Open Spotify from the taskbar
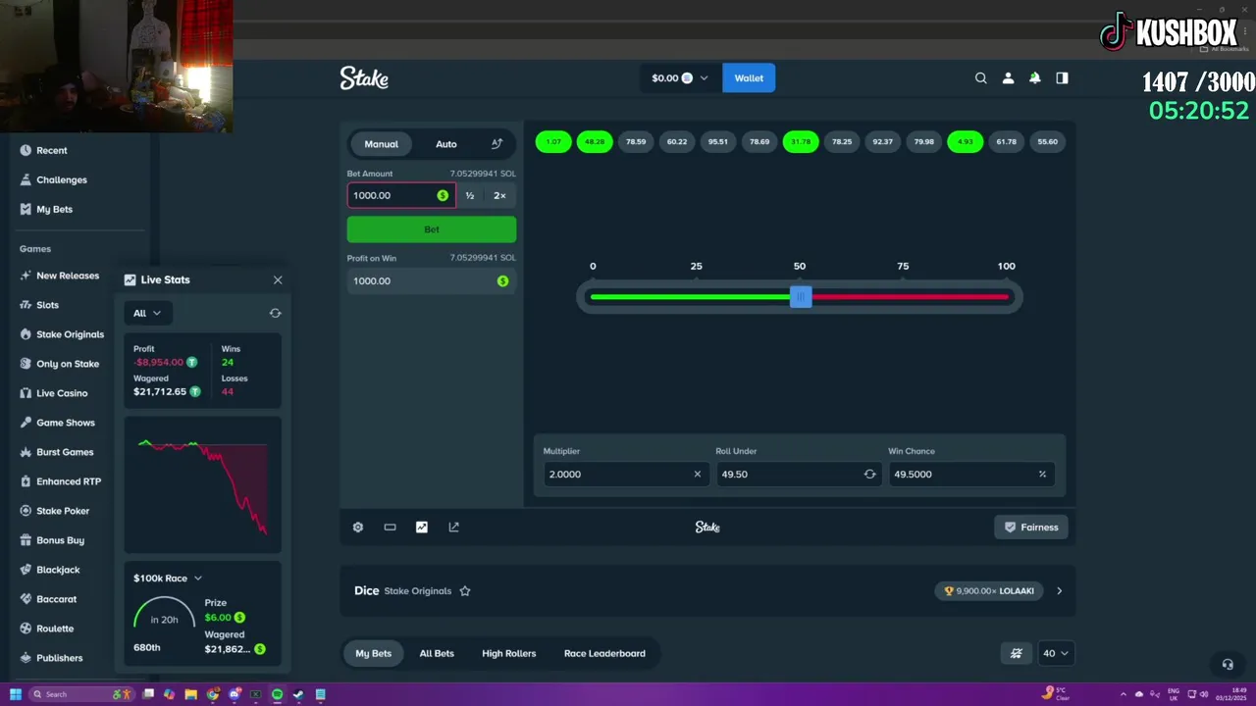Image resolution: width=1256 pixels, height=706 pixels. (277, 694)
